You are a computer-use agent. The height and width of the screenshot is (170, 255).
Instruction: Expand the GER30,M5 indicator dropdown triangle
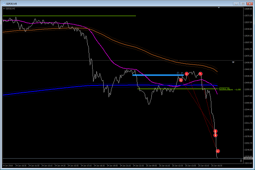click(4, 9)
